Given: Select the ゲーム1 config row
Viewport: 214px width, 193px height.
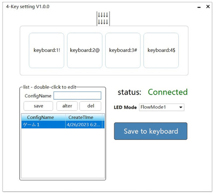Looking at the screenshot, I should click(x=63, y=125).
